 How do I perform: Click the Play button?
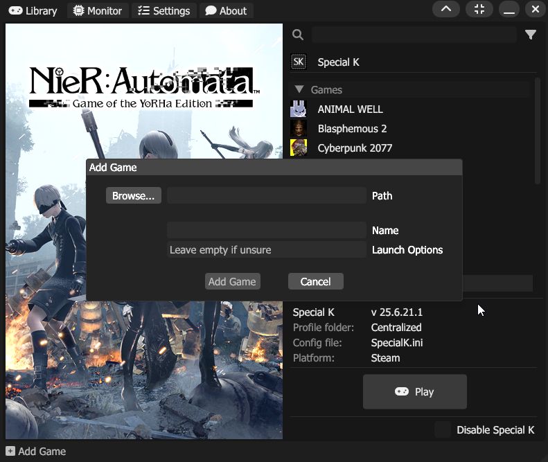(415, 392)
